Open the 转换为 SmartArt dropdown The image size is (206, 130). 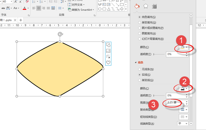81,10
